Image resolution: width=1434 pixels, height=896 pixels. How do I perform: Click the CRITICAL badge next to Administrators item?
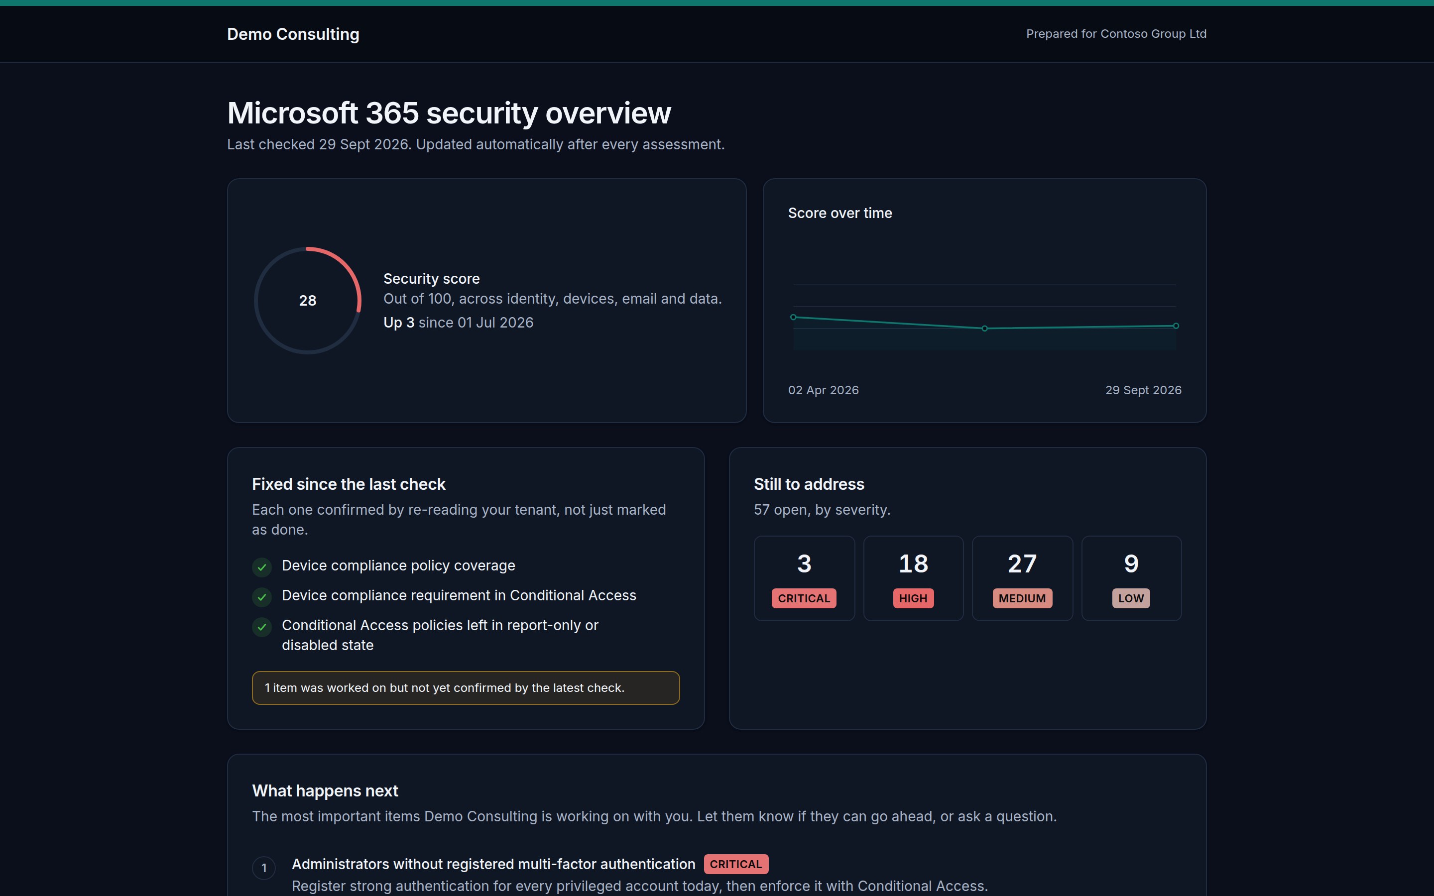click(x=736, y=864)
